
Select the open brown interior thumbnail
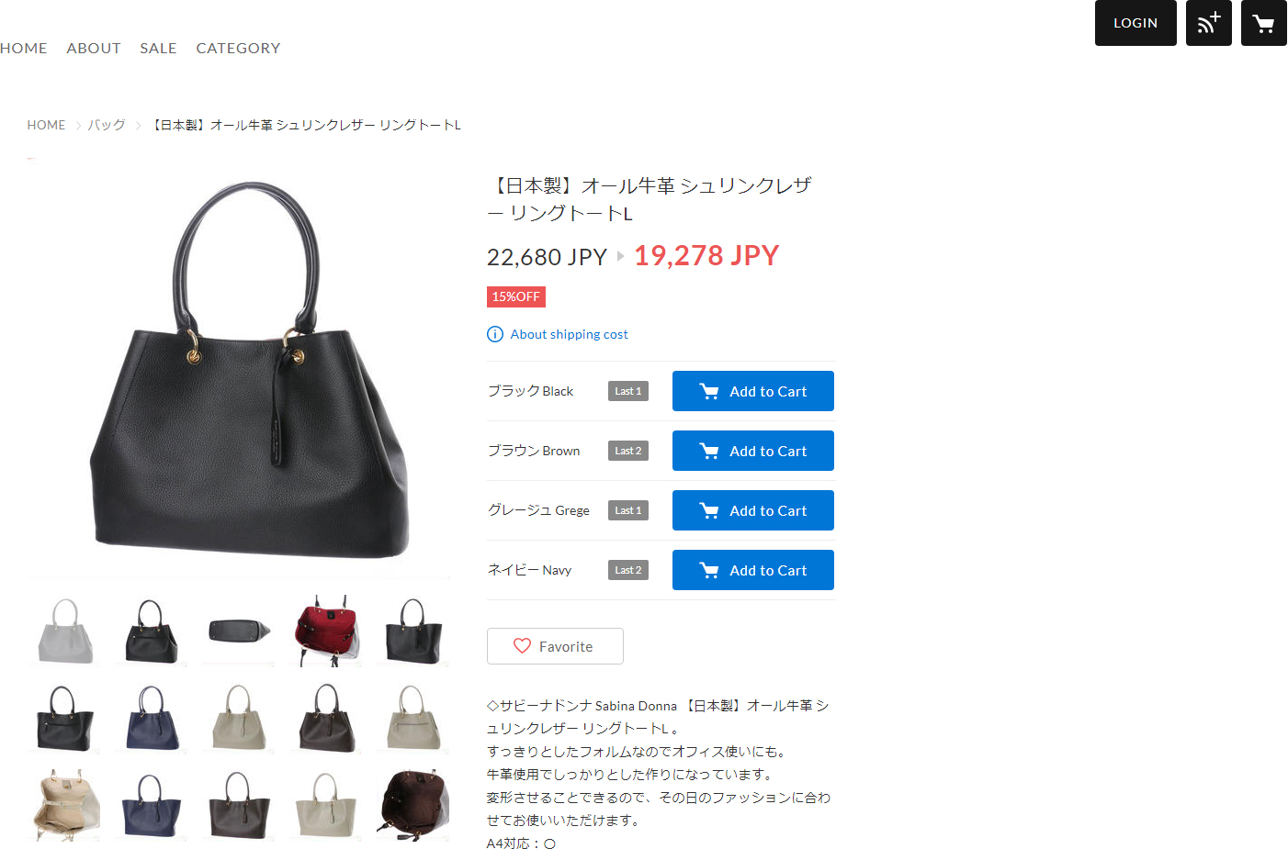413,805
